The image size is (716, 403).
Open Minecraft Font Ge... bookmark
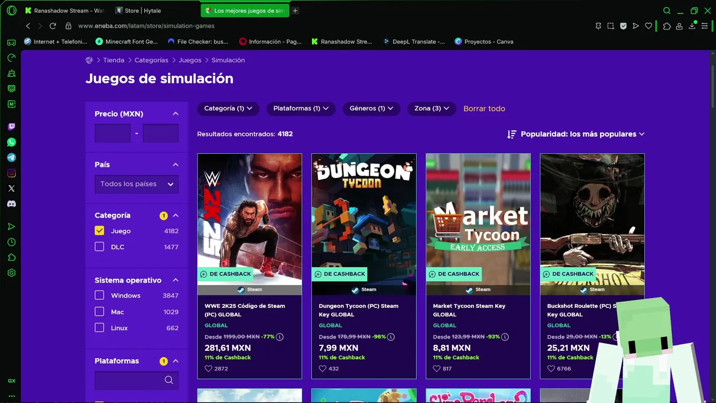pos(127,41)
